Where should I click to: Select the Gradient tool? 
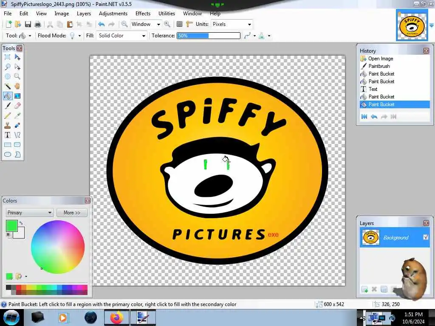click(17, 96)
